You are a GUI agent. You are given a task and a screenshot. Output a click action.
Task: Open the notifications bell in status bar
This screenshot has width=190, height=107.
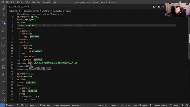click(187, 105)
